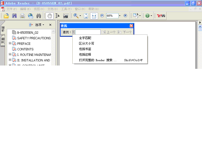Choose 打开完整的 Reader 搜索 menu entry
Image resolution: width=202 pixels, height=151 pixels.
(97, 60)
